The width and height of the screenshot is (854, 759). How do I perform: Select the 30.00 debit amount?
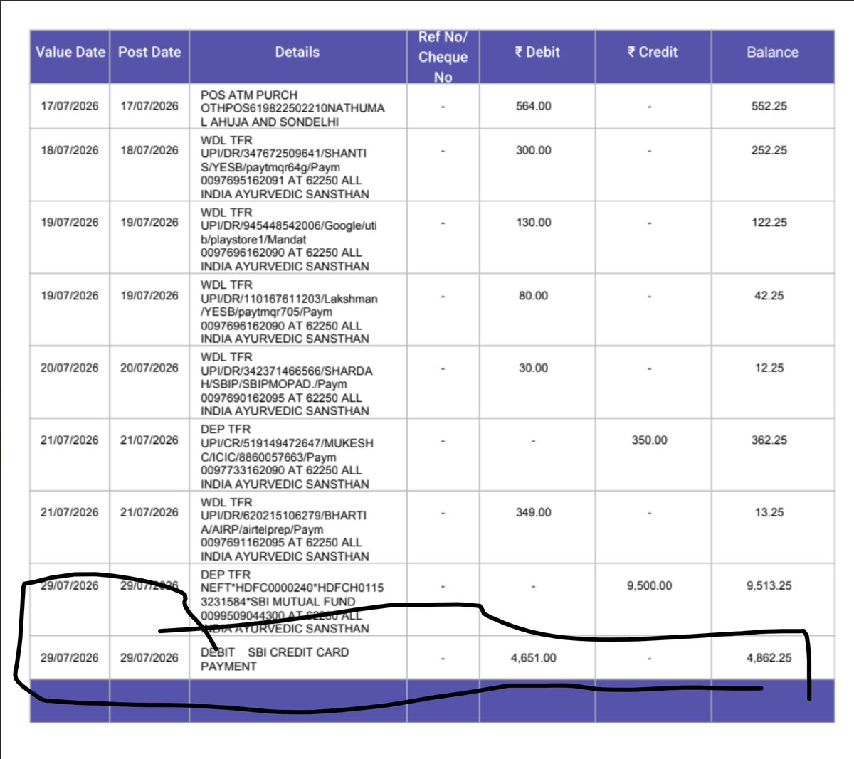[x=534, y=368]
